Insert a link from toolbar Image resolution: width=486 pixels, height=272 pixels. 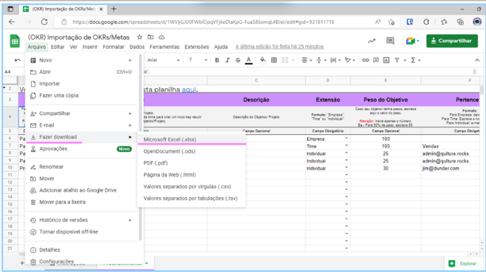point(365,60)
